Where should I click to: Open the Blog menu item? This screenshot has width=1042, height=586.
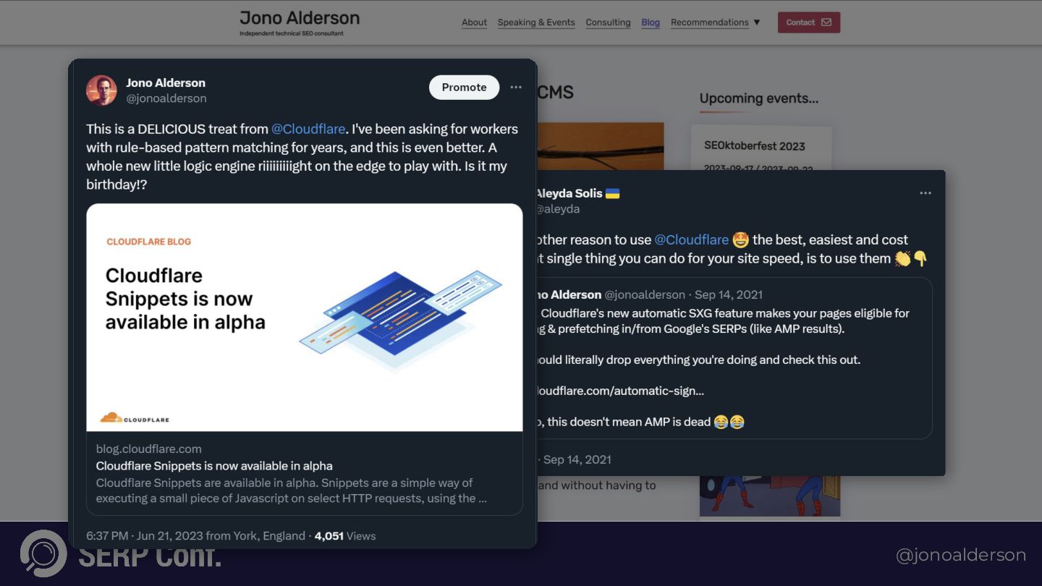pos(651,22)
